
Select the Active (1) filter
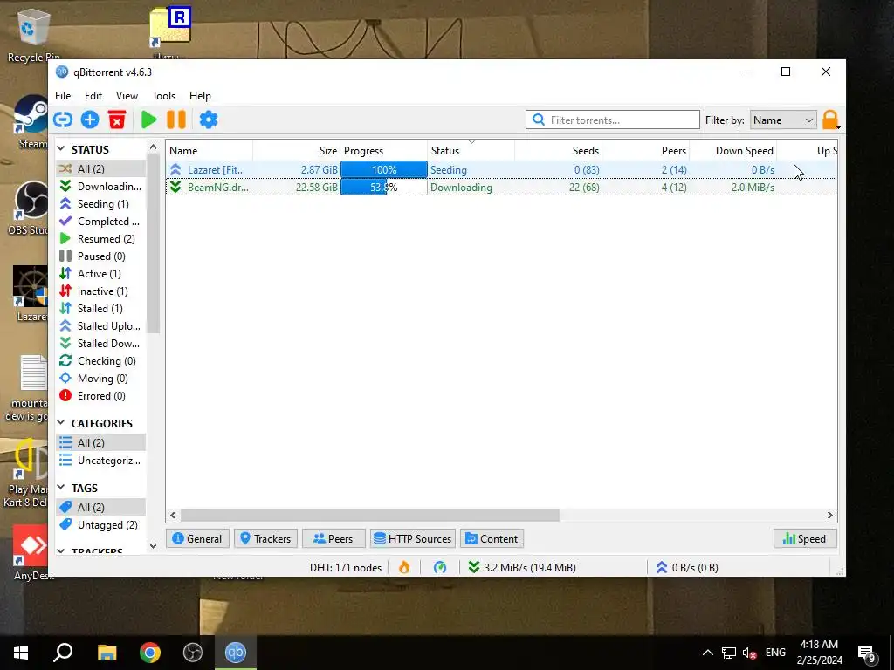point(100,273)
